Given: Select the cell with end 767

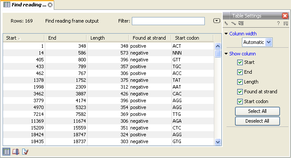Looking at the screenshot, I should pyautogui.click(x=66, y=73).
